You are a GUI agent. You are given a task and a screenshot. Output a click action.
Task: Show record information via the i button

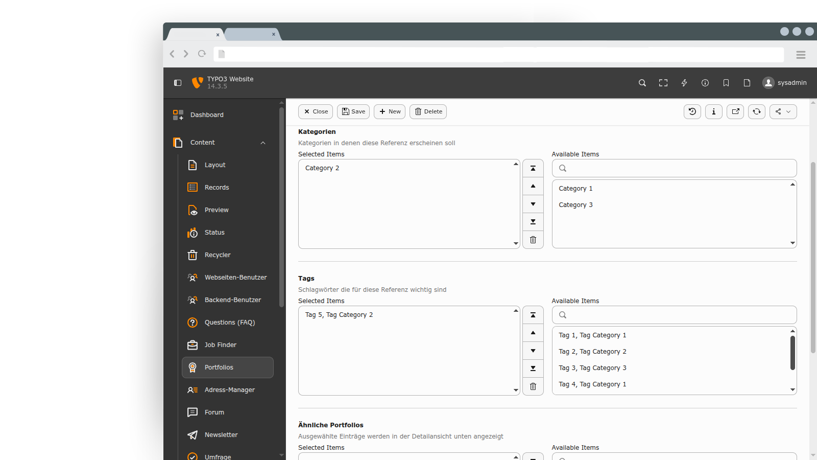click(714, 111)
